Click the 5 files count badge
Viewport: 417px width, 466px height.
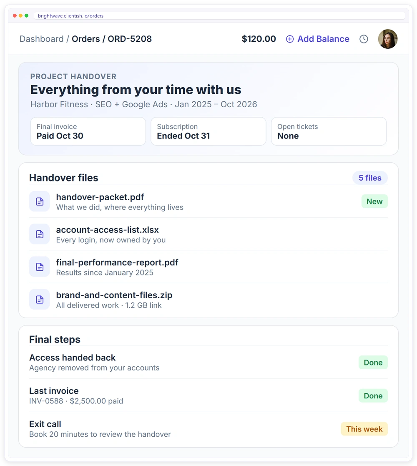[370, 178]
